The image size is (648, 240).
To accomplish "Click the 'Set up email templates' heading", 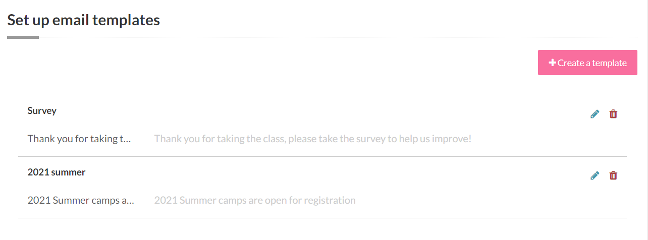I will pos(83,20).
